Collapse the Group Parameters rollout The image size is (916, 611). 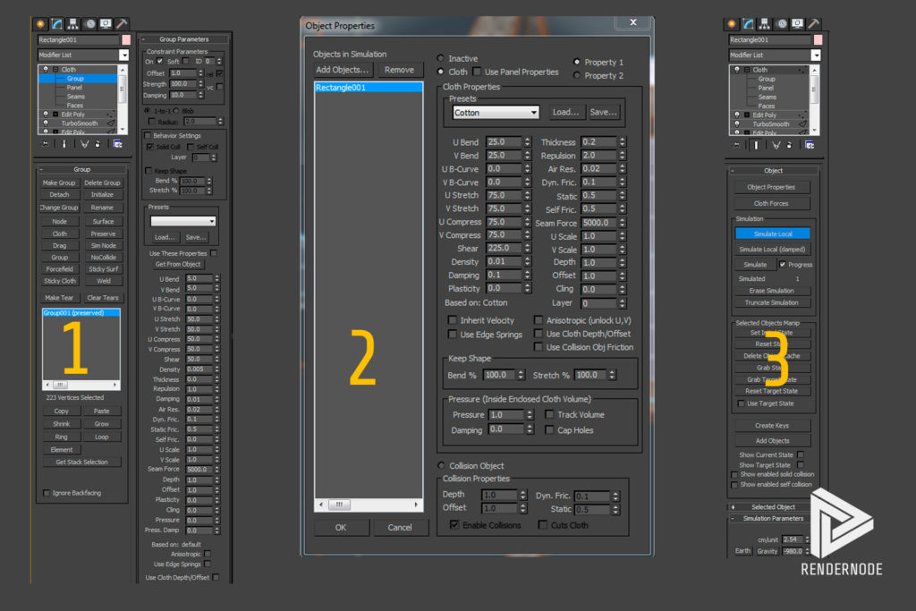184,38
